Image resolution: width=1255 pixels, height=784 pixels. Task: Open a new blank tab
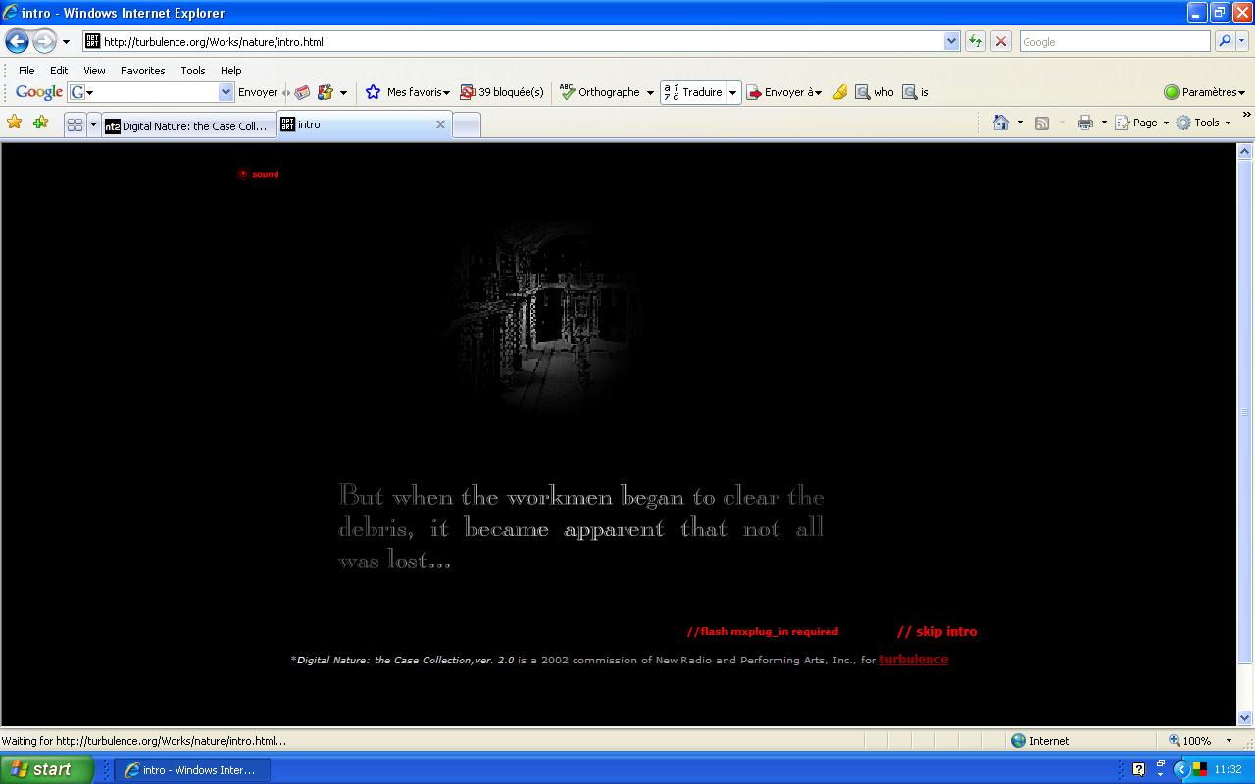click(x=467, y=125)
